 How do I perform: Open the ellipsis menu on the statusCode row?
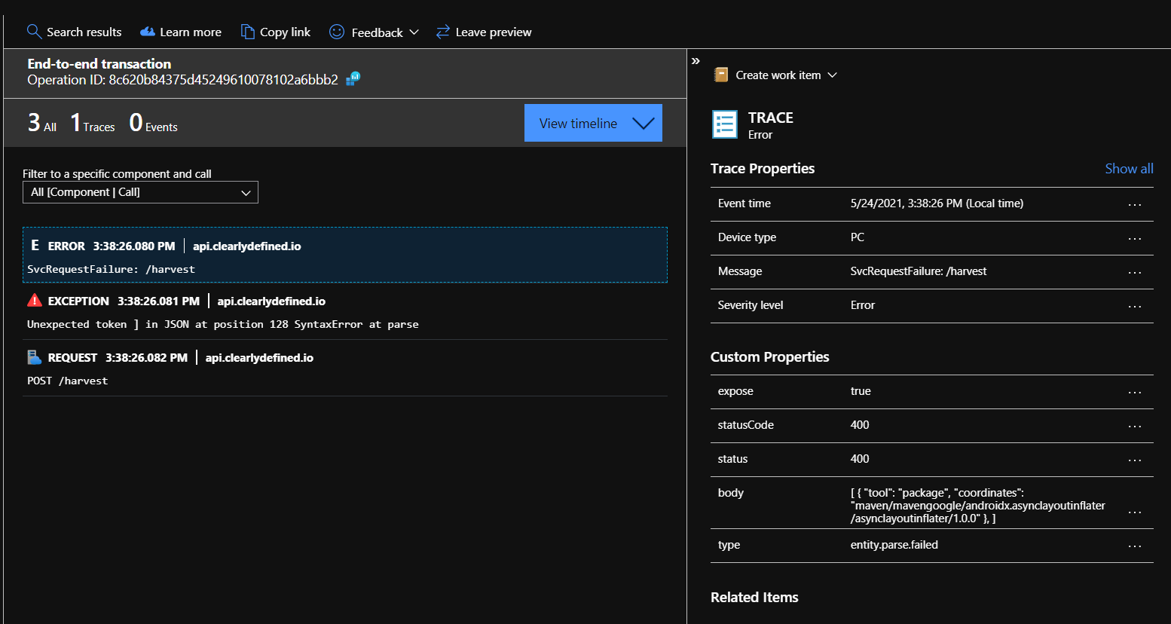1135,426
